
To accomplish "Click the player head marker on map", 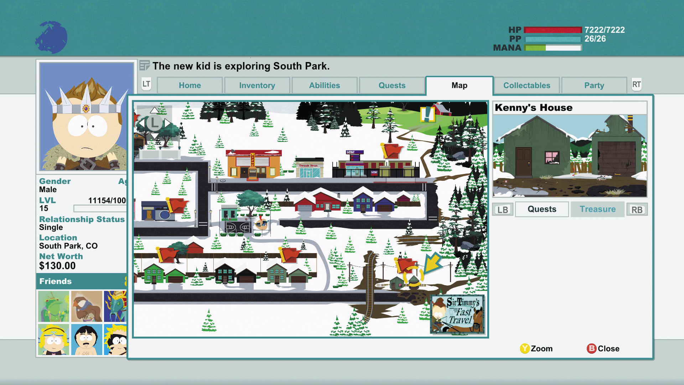I will click(x=261, y=224).
